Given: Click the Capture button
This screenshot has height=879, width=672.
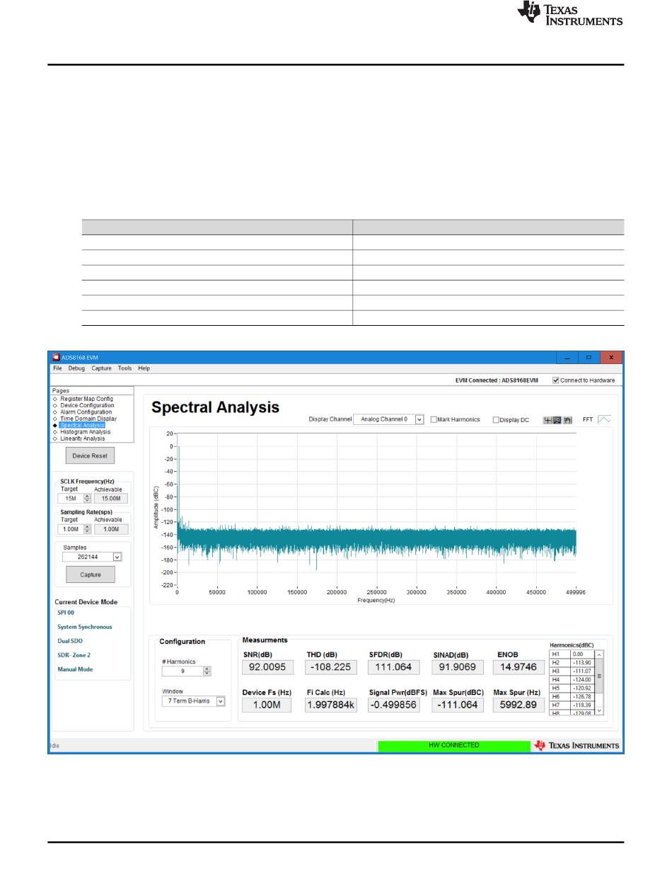Looking at the screenshot, I should (x=91, y=574).
